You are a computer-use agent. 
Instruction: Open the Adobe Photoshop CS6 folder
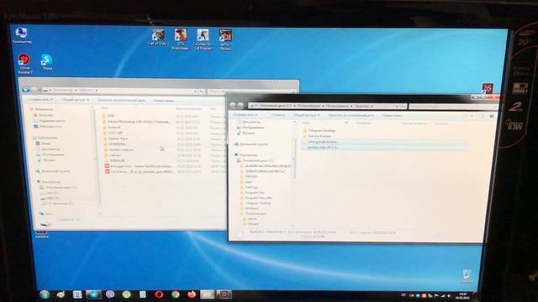coord(136,122)
